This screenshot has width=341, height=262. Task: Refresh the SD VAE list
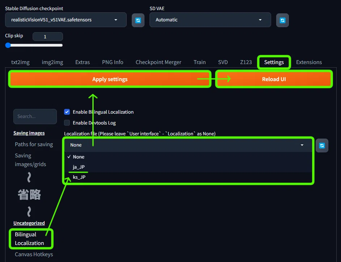[282, 20]
